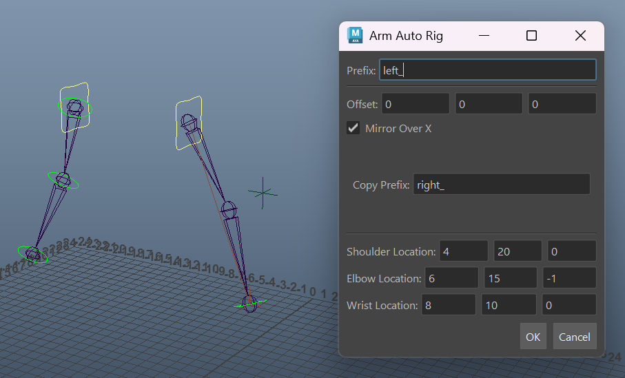Select the yellow shoulder control on right arm
This screenshot has width=625, height=378.
189,123
